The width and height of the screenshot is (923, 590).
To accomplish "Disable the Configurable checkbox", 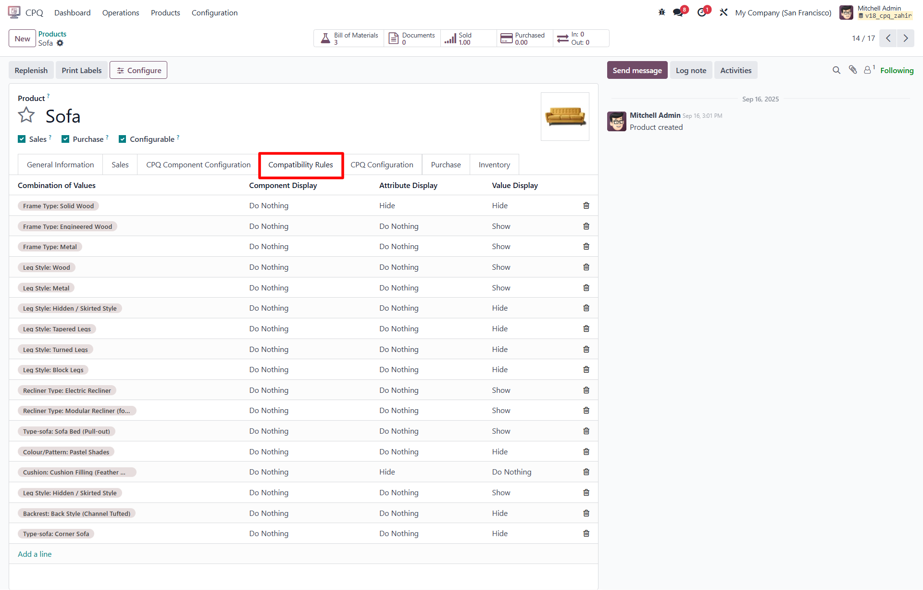I will pyautogui.click(x=123, y=139).
